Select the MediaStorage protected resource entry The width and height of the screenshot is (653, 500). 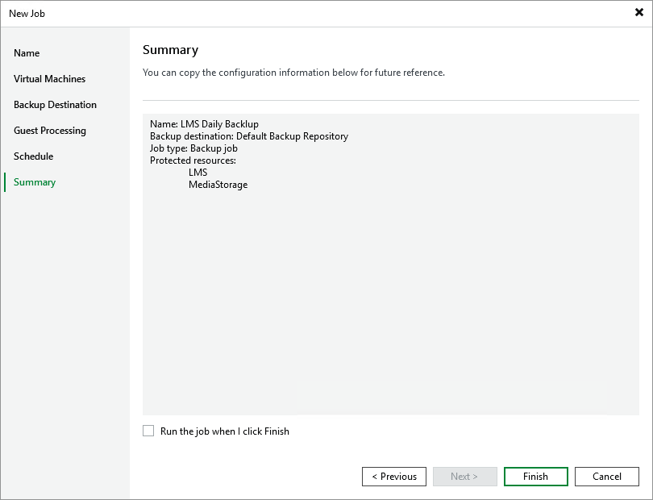(x=218, y=185)
